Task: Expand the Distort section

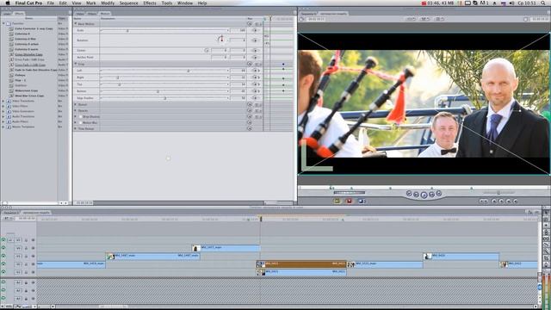Action: coord(76,104)
